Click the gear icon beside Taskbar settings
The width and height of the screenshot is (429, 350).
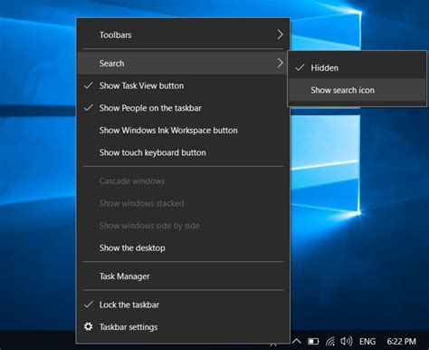[88, 326]
